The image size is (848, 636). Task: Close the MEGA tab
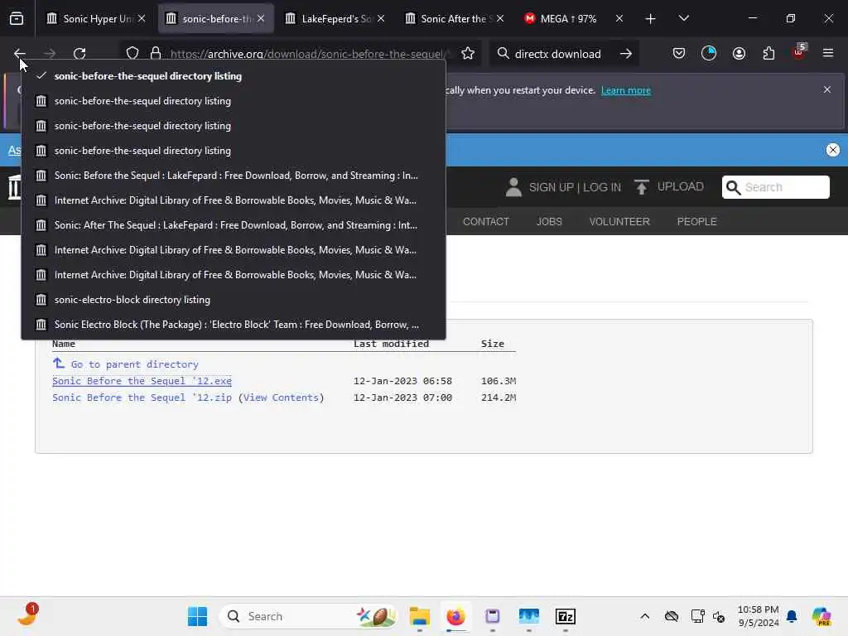pos(619,18)
